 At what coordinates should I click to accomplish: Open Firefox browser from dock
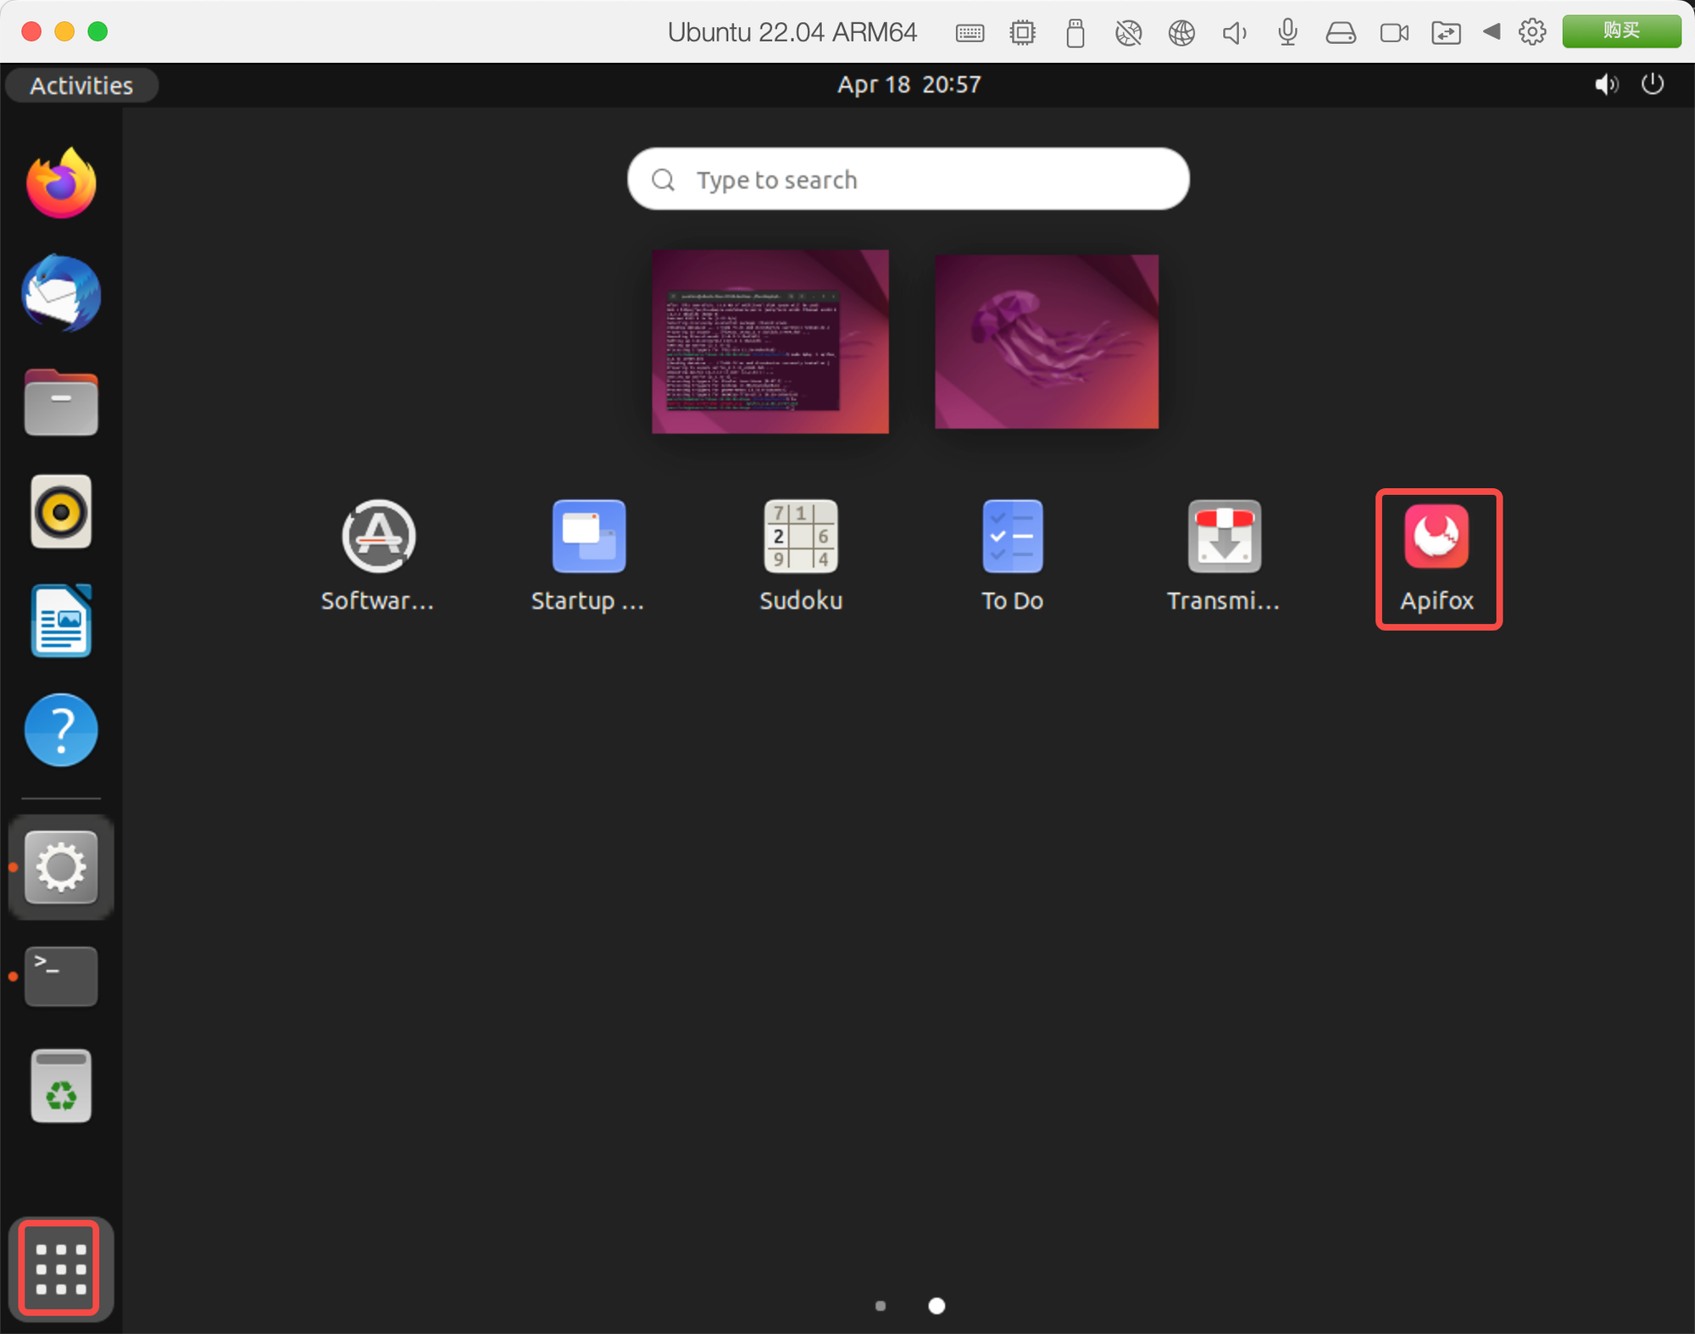coord(60,179)
